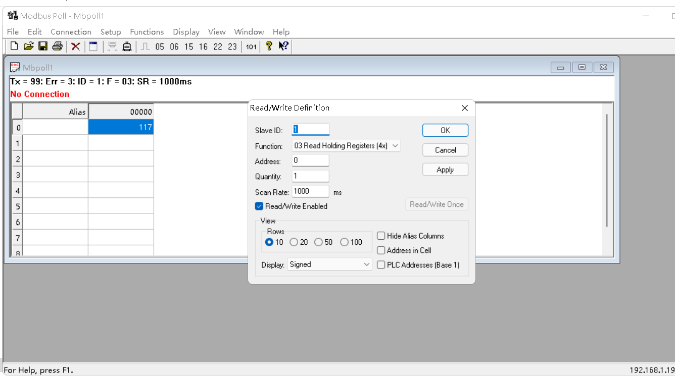Enable Address in Cell checkbox
The height and width of the screenshot is (377, 675).
click(381, 250)
